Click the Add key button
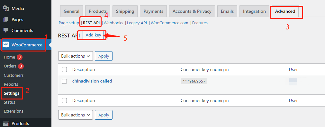The image size is (325, 127). coord(93,35)
